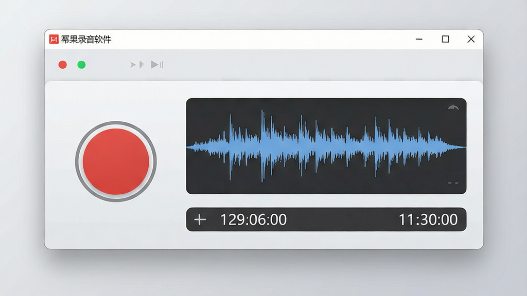527x296 pixels.
Task: Click the plus icon beside 129:06:00
Action: 200,220
